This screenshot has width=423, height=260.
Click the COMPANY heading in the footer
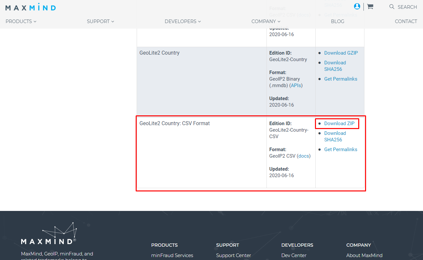359,245
